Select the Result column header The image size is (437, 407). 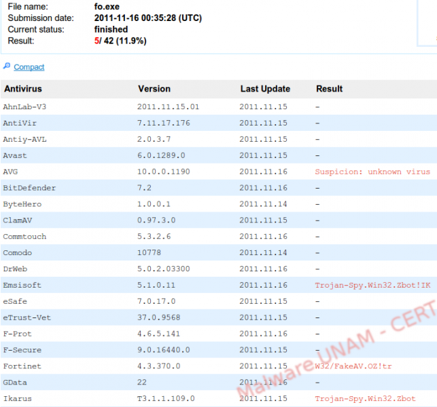[x=329, y=89]
